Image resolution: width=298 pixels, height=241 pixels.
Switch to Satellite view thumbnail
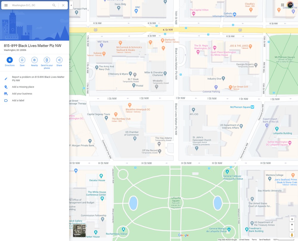79,231
